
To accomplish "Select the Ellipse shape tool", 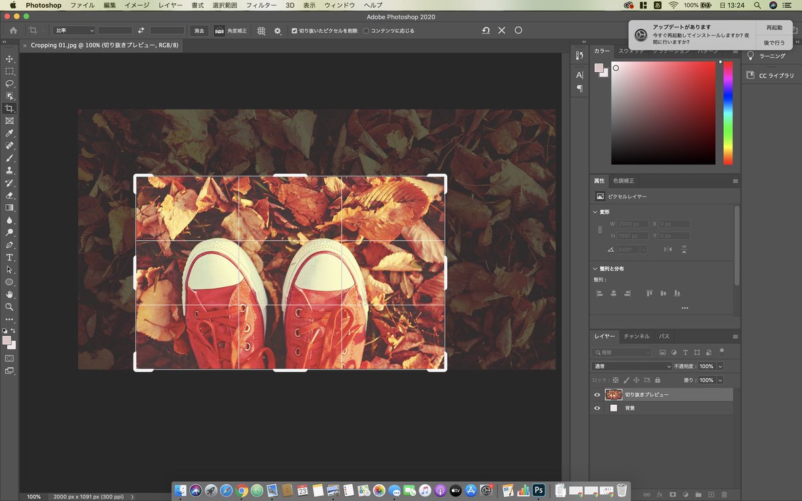I will tap(9, 282).
